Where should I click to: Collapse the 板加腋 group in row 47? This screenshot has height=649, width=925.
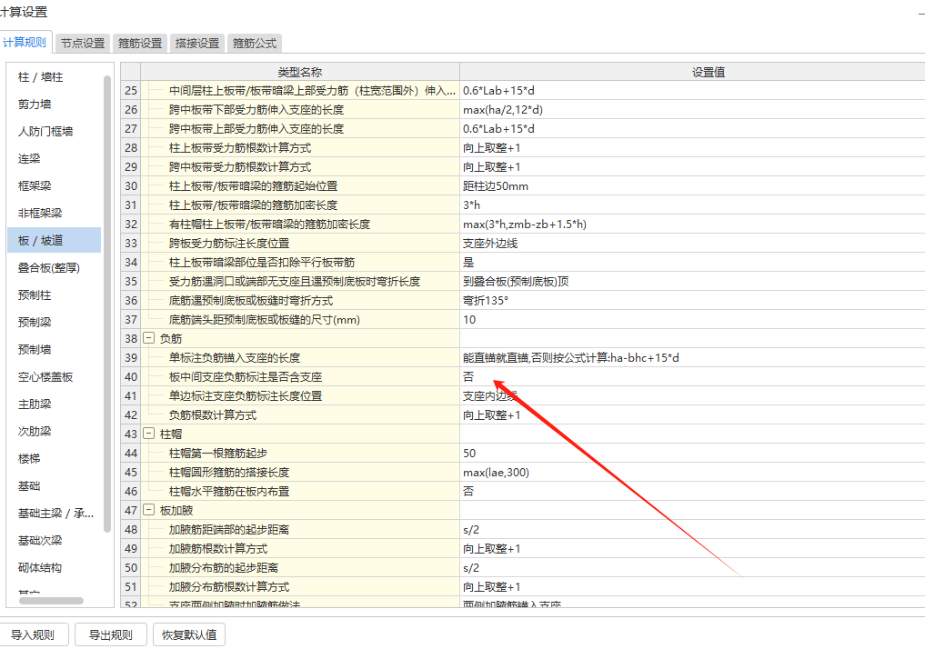point(148,511)
